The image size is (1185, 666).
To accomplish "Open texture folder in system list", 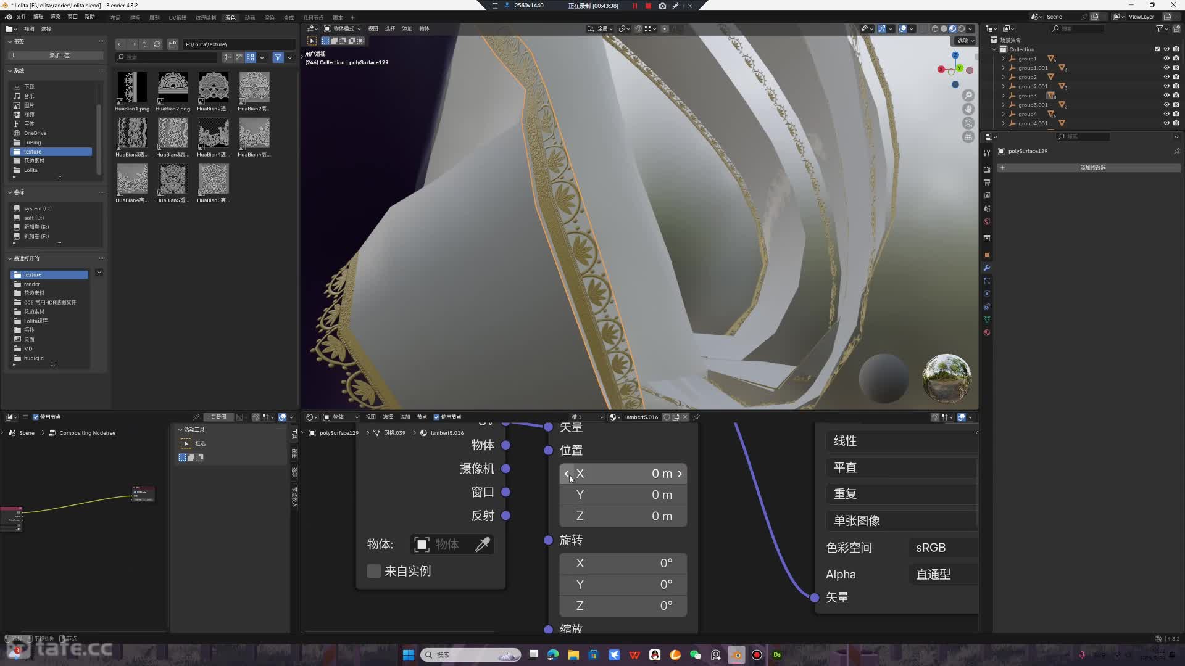I will pyautogui.click(x=52, y=152).
